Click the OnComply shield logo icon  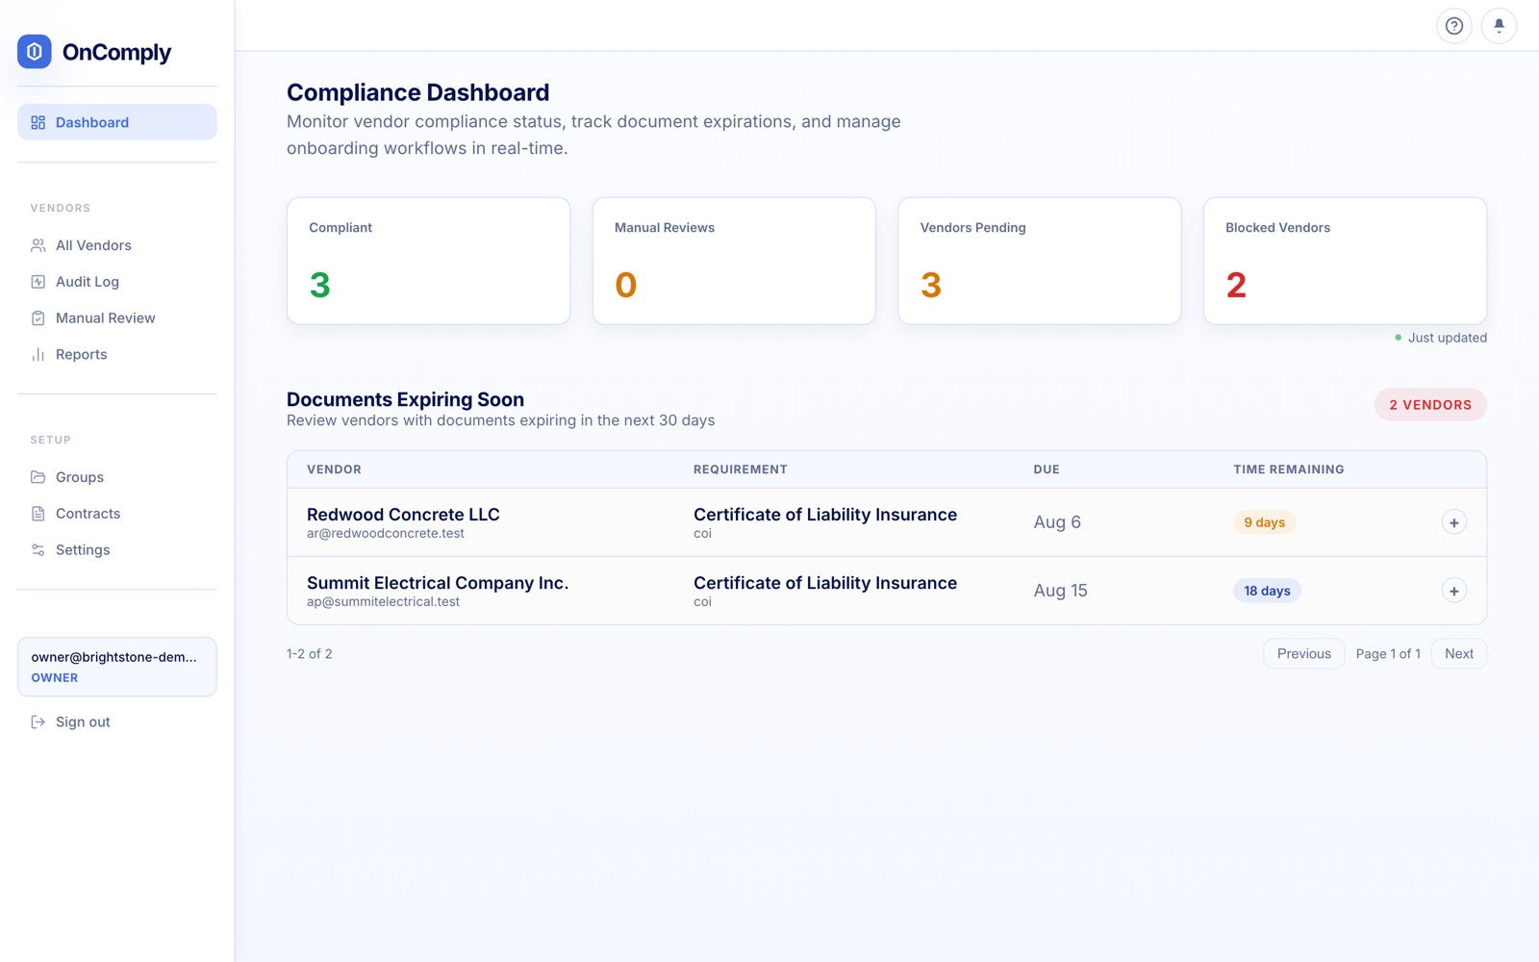35,51
